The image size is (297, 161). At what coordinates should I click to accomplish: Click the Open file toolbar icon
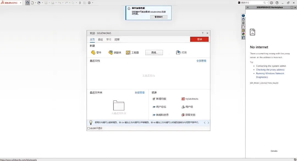tap(39, 3)
